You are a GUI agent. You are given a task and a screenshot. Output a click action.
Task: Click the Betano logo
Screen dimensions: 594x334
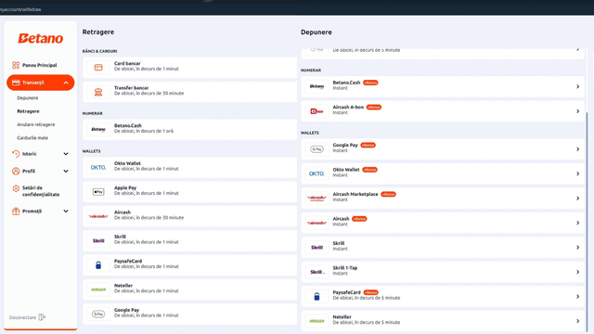[x=41, y=38]
